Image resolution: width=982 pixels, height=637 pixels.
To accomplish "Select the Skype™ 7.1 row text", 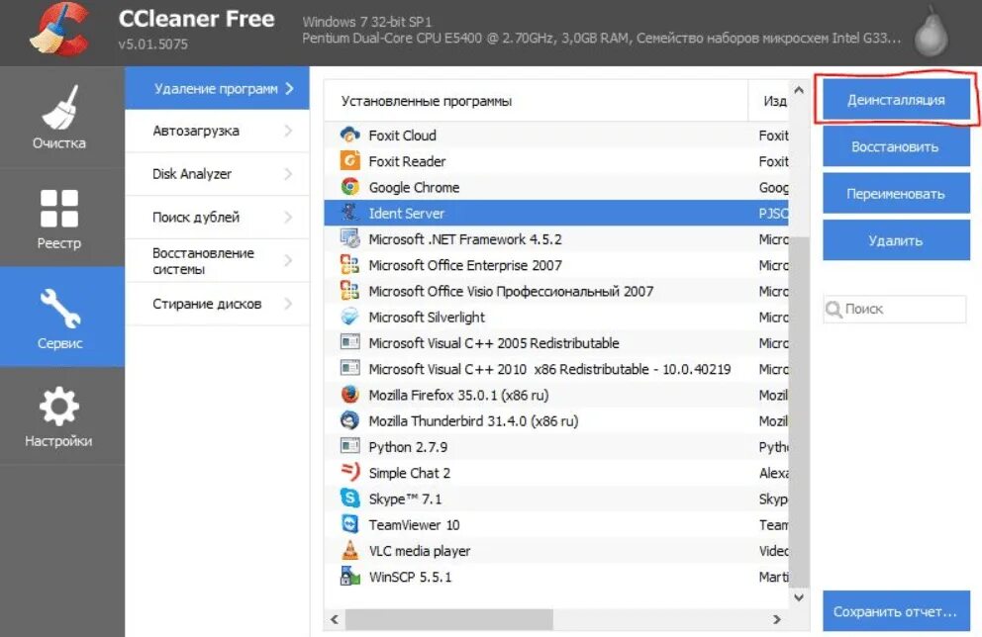I will 405,499.
